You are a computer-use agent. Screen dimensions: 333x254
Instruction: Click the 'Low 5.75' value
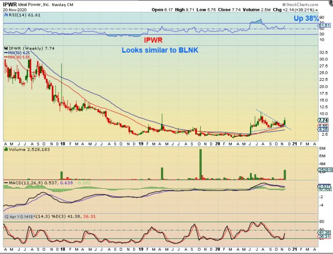(206, 10)
